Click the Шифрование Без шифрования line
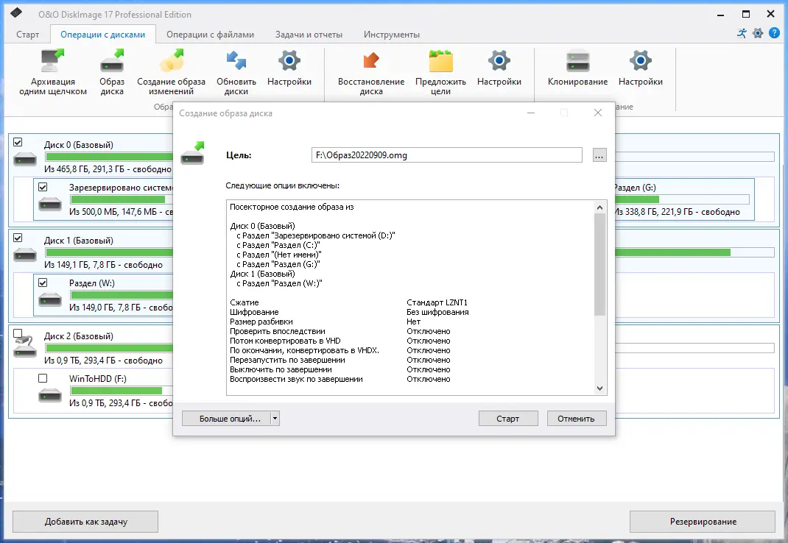 [349, 312]
